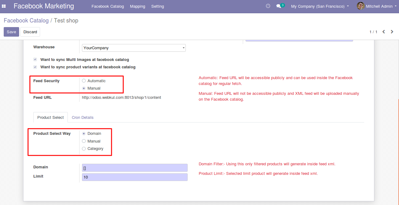Expand My Company (San Francisco) switcher
The width and height of the screenshot is (399, 205).
tap(320, 6)
